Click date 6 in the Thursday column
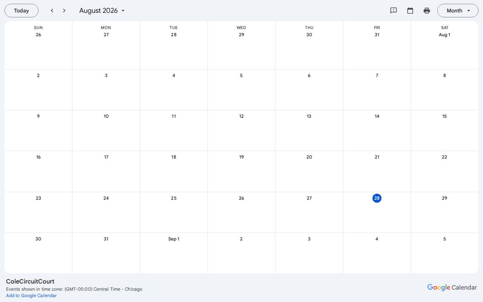Viewport: 483px width, 302px height. click(x=309, y=75)
